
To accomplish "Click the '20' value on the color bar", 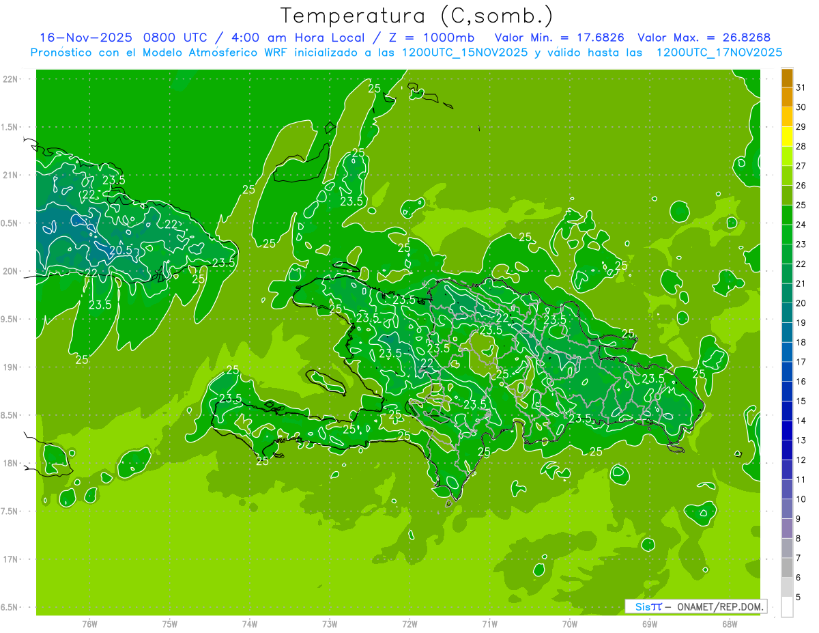I will (x=801, y=303).
